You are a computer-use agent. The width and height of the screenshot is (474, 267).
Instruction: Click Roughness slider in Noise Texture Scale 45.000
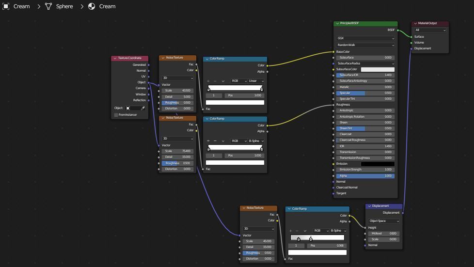pyautogui.click(x=258, y=253)
